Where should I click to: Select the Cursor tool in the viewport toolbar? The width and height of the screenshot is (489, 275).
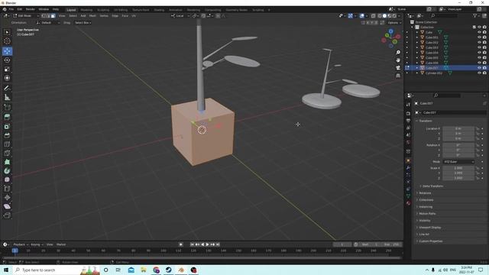[x=7, y=41]
